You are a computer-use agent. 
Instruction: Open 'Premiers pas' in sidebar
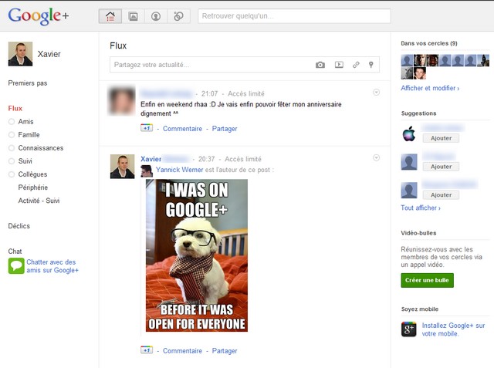(28, 83)
